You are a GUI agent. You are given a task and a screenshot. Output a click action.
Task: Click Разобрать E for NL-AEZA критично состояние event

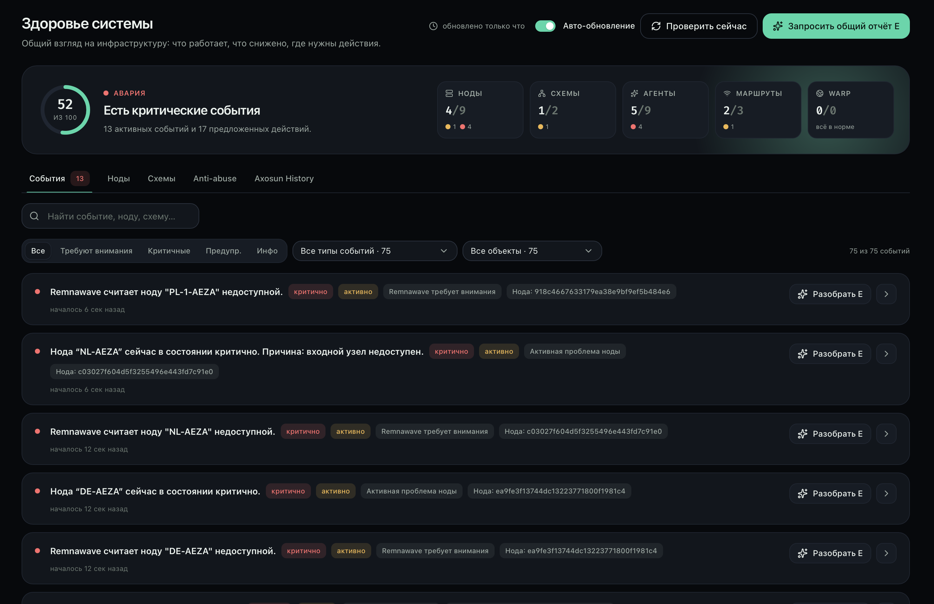coord(830,354)
